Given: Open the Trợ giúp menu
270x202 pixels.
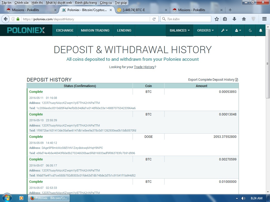Looking at the screenshot, I should coord(121,3).
